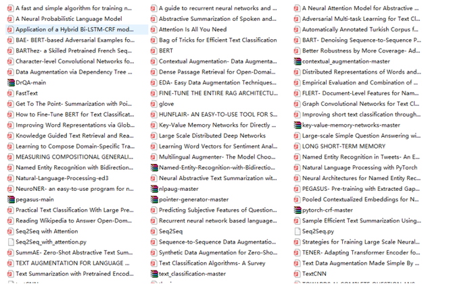Viewport: 453px width, 284px height.
Task: Select Distributed Representations of Words file
Action: coord(362,72)
